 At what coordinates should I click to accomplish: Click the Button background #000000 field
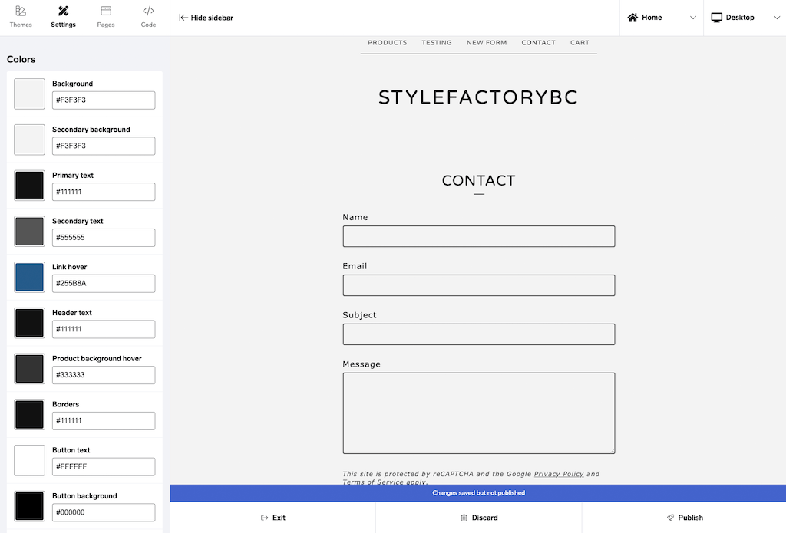(104, 512)
